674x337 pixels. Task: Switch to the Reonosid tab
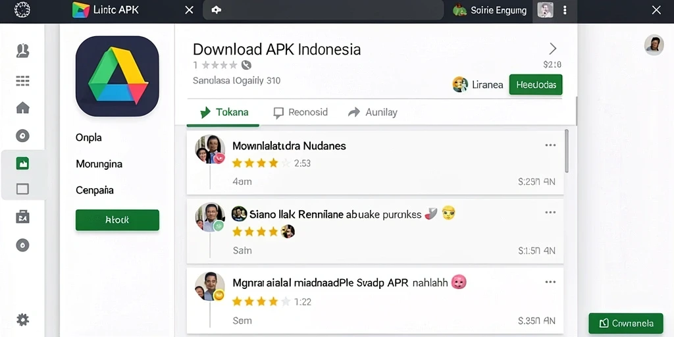[300, 113]
